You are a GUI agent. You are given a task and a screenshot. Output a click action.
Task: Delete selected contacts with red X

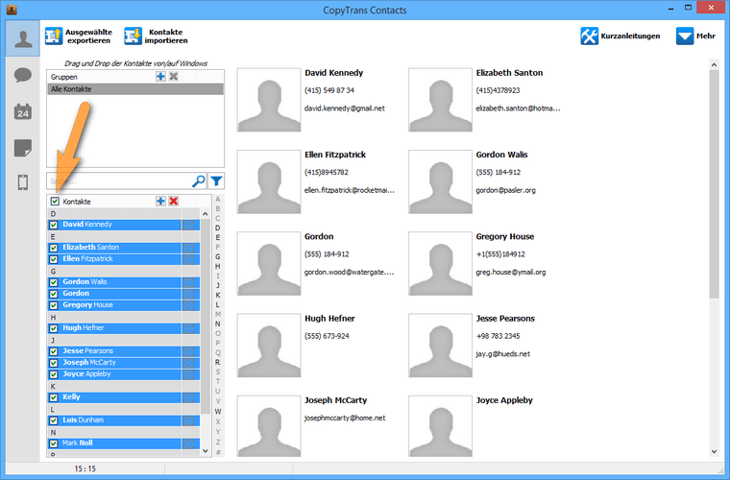click(x=174, y=201)
